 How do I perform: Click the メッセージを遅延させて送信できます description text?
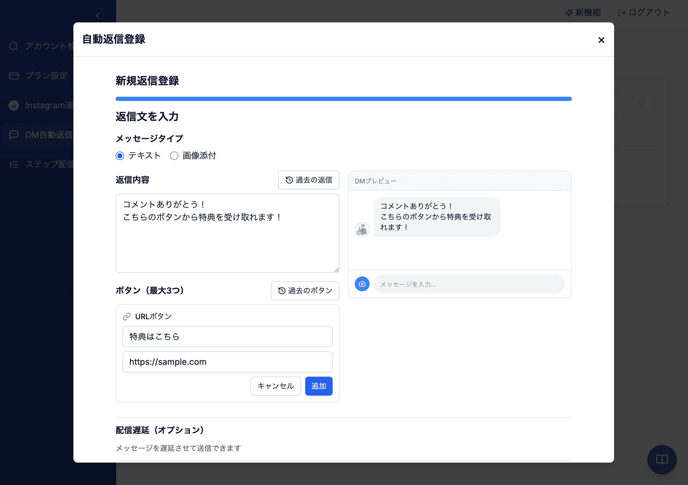(x=178, y=448)
